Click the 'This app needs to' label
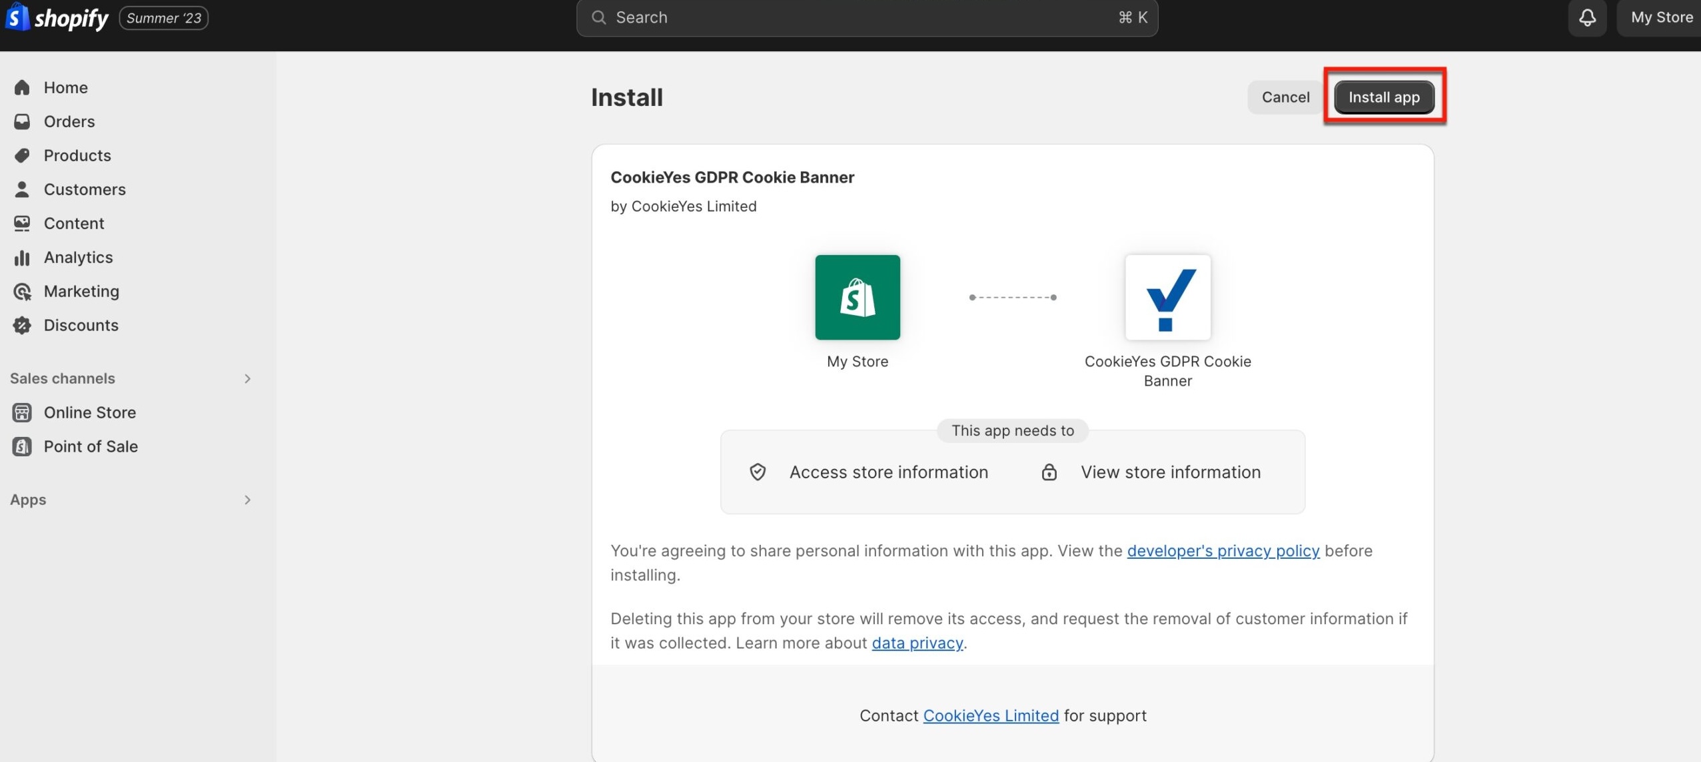The height and width of the screenshot is (762, 1701). (1013, 430)
